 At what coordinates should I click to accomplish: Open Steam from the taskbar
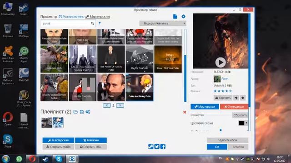(x=45, y=159)
